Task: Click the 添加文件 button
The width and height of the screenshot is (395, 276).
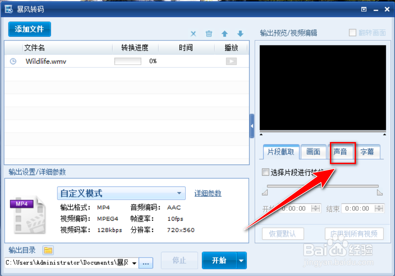Action: coord(30,29)
